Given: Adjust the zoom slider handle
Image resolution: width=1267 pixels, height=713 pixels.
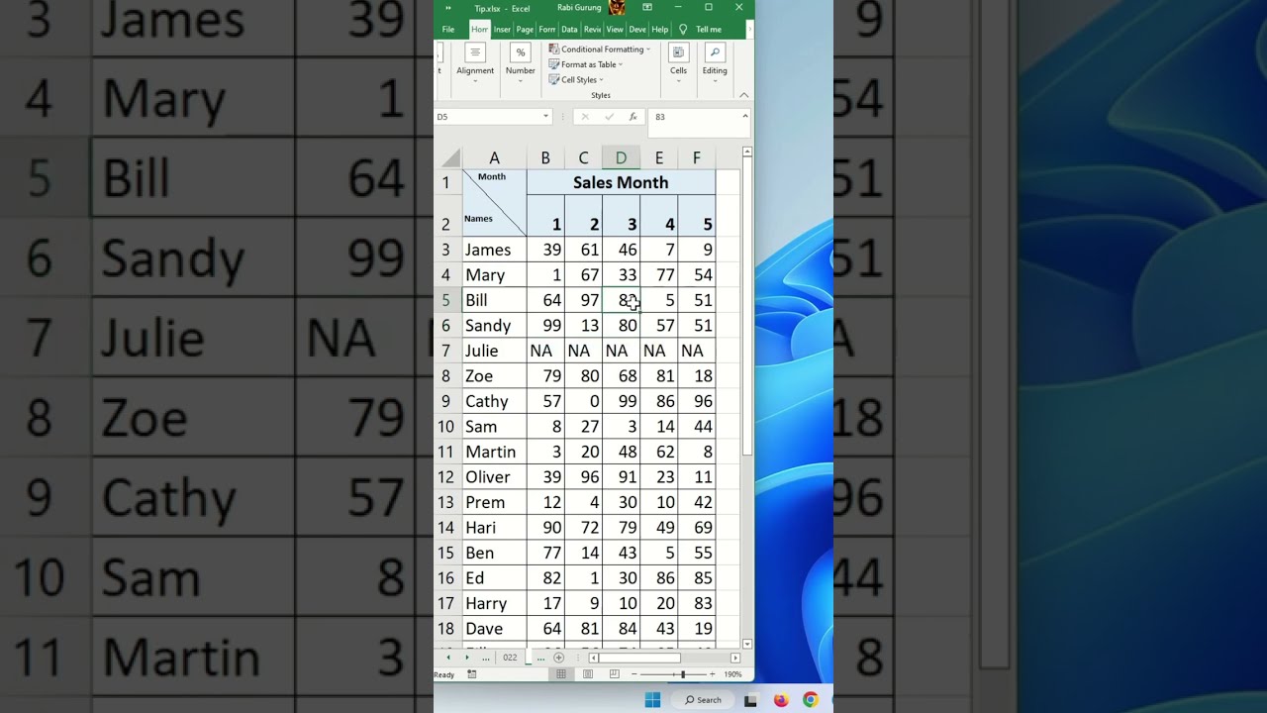Looking at the screenshot, I should click(x=682, y=674).
